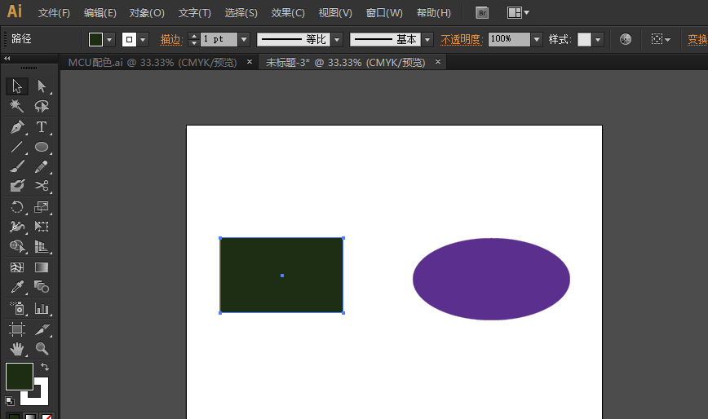Select the Artboard tool
Screen dimensions: 708x419
pyautogui.click(x=17, y=329)
